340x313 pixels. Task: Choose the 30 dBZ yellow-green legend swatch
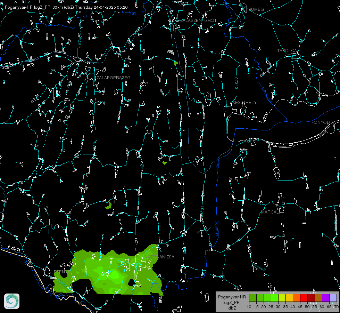point(282,298)
